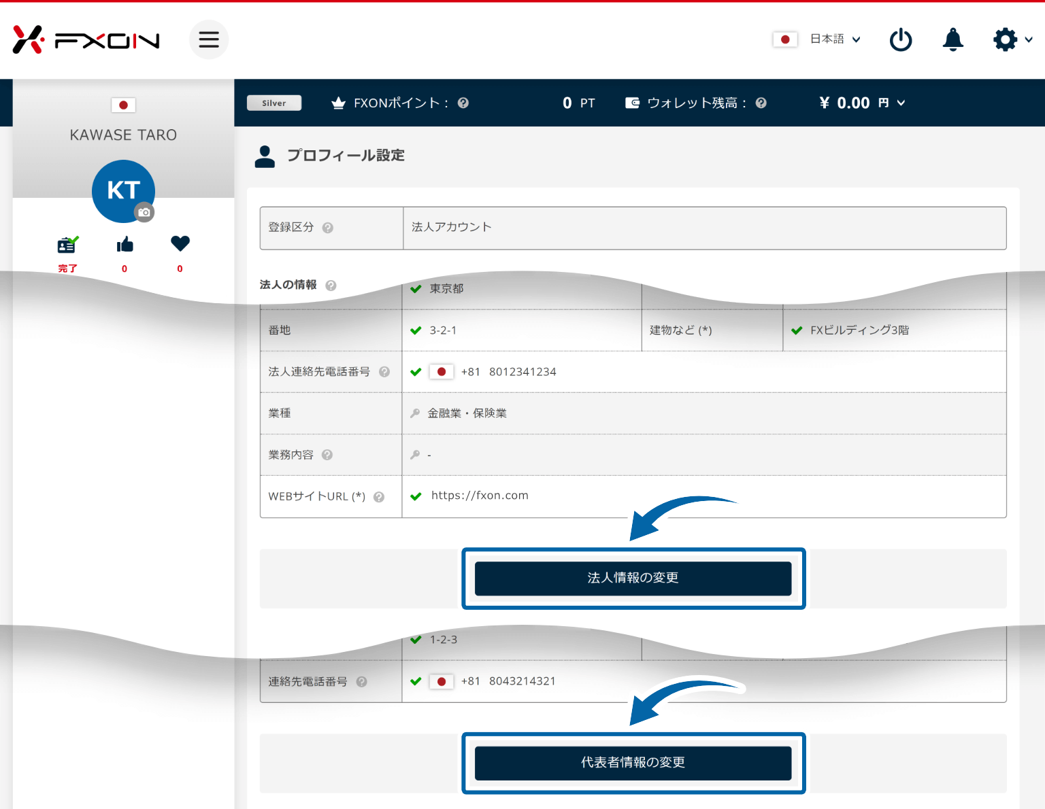
Task: Click the 代表者情報の変更 button
Action: (x=633, y=763)
